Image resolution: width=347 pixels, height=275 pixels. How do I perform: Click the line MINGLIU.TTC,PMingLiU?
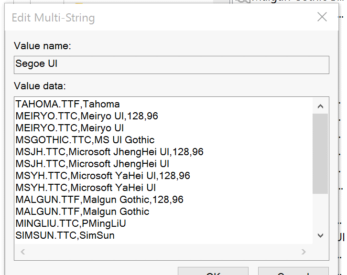click(71, 223)
